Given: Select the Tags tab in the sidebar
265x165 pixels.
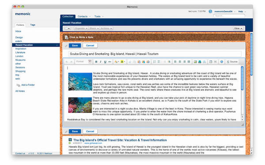Looking at the screenshot, I should tap(33, 25).
